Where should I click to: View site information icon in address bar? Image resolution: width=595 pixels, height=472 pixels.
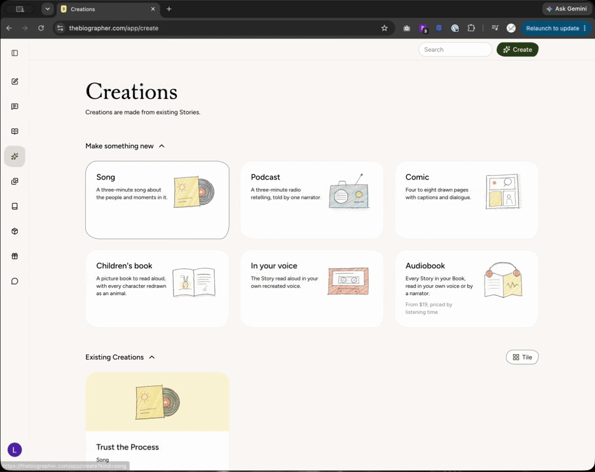(x=60, y=28)
